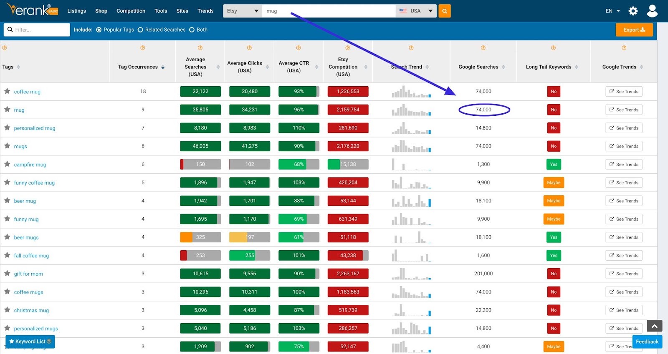Click help icon above Tag Occurrences column
The height and width of the screenshot is (354, 668).
(x=143, y=48)
